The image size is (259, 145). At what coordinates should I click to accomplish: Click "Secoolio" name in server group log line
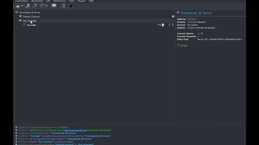(x=35, y=136)
